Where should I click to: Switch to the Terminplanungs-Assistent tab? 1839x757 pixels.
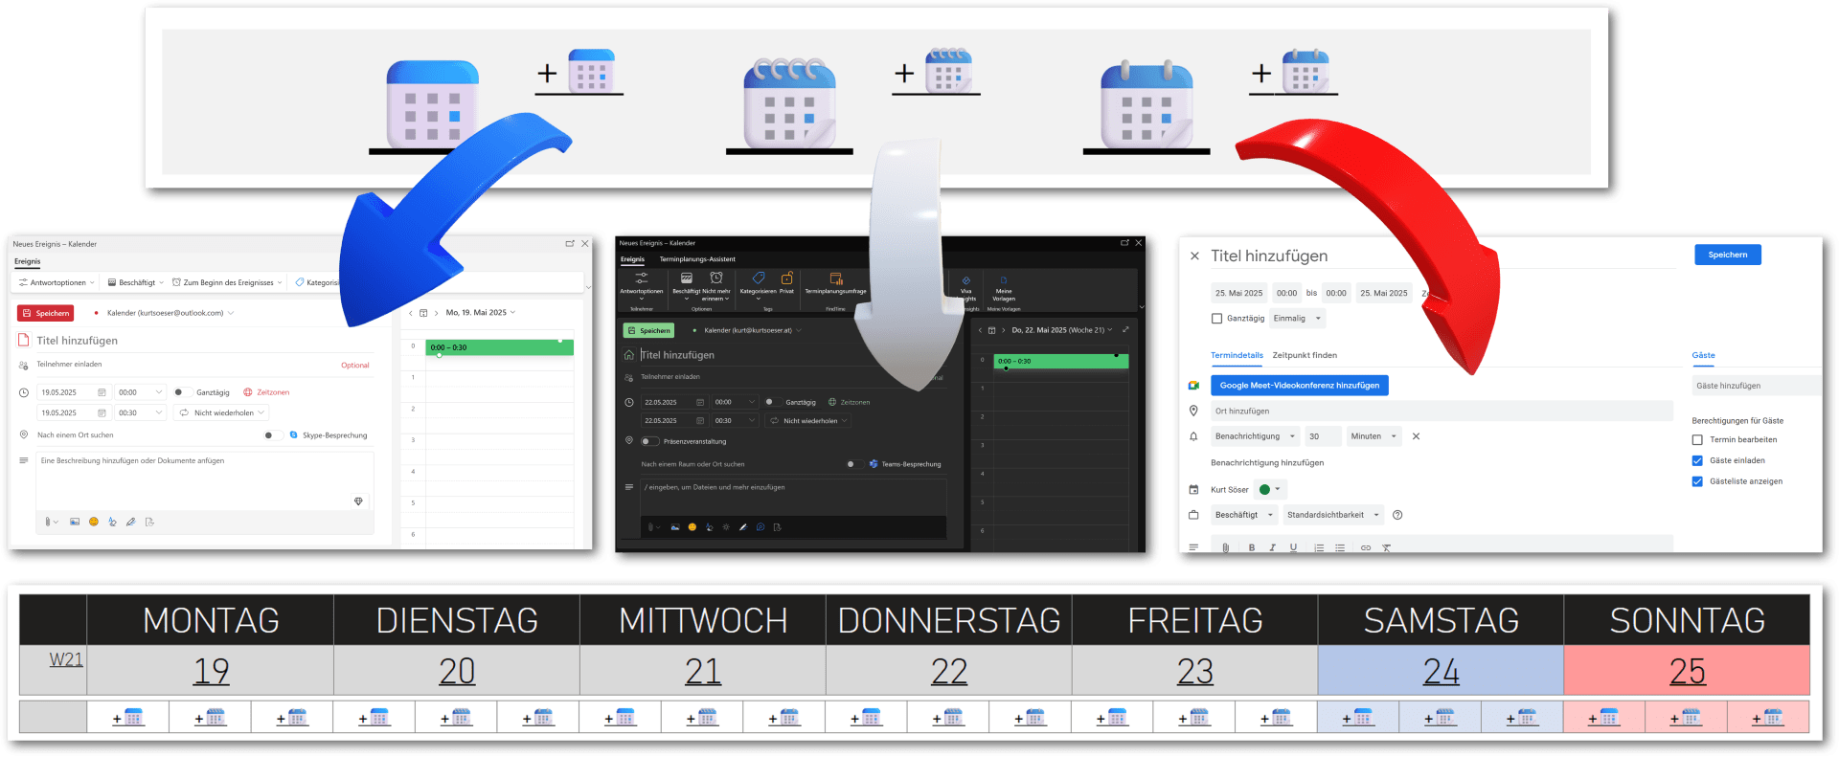click(697, 259)
